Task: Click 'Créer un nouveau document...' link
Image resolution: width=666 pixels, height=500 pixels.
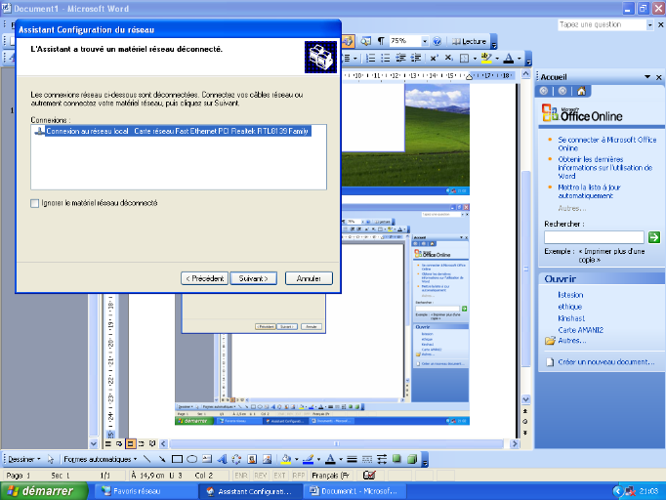Action: 606,362
